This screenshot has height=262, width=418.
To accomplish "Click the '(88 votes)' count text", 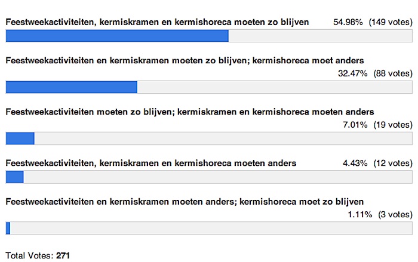I will tap(393, 74).
